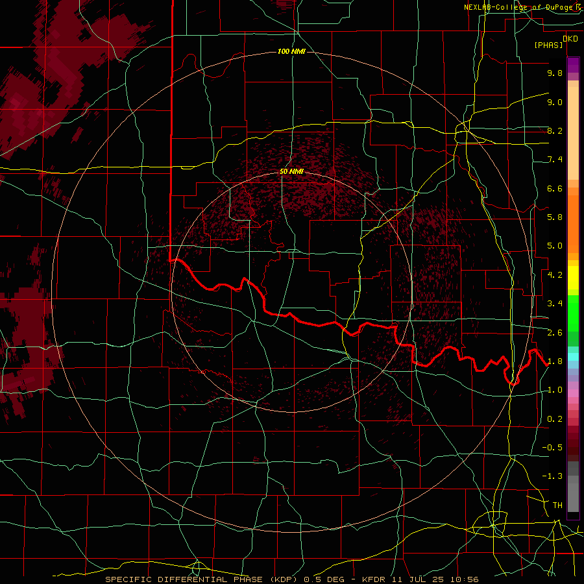Pick the yellow segment of the color bar
The width and height of the screenshot is (584, 584).
573,278
